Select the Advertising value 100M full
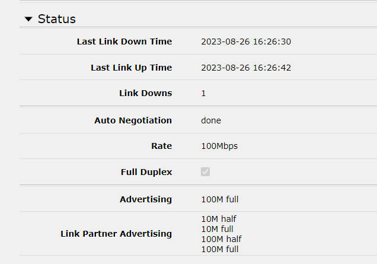The image size is (377, 264). click(x=220, y=199)
